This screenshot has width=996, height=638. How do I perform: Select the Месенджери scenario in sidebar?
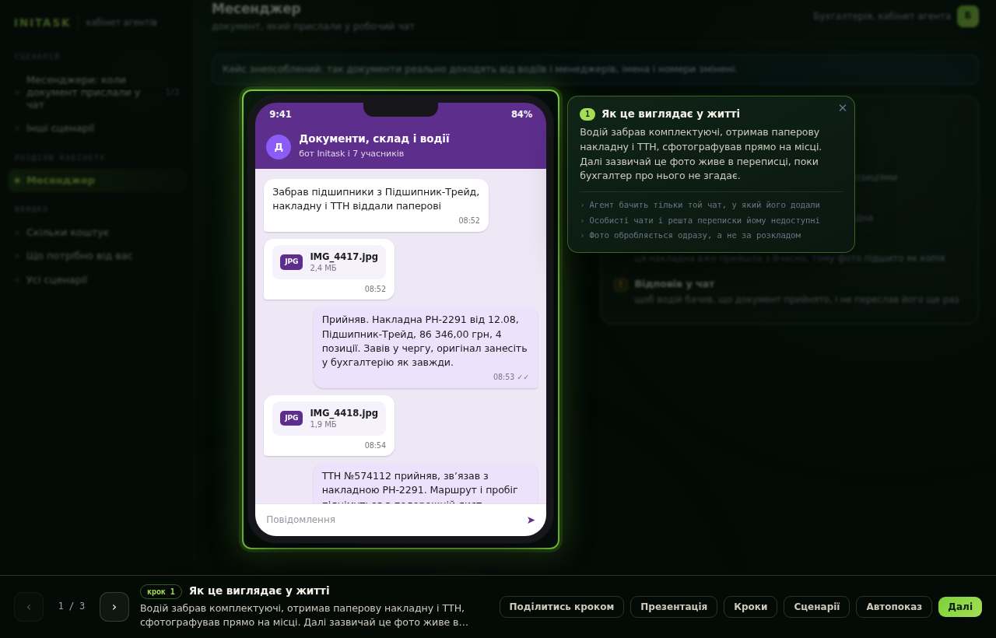click(97, 92)
